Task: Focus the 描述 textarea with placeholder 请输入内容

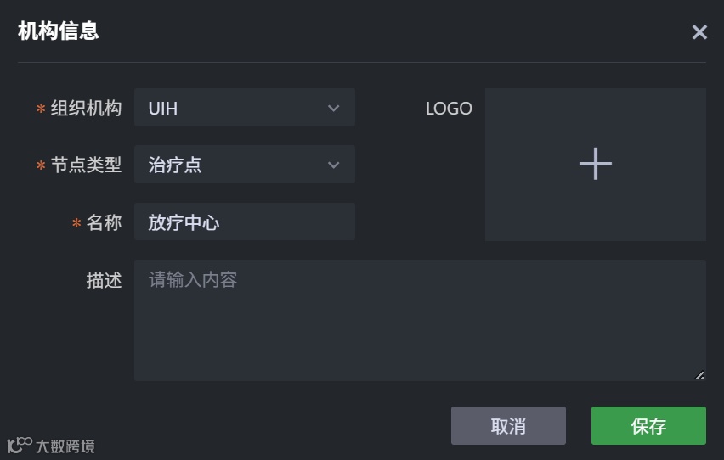Action: (x=420, y=321)
